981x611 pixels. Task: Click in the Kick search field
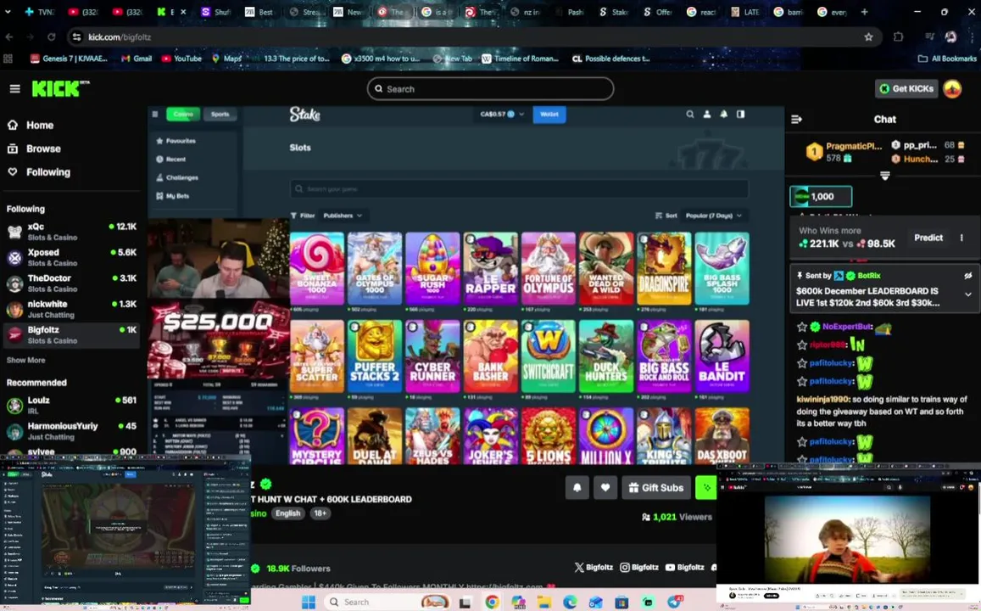coord(490,89)
